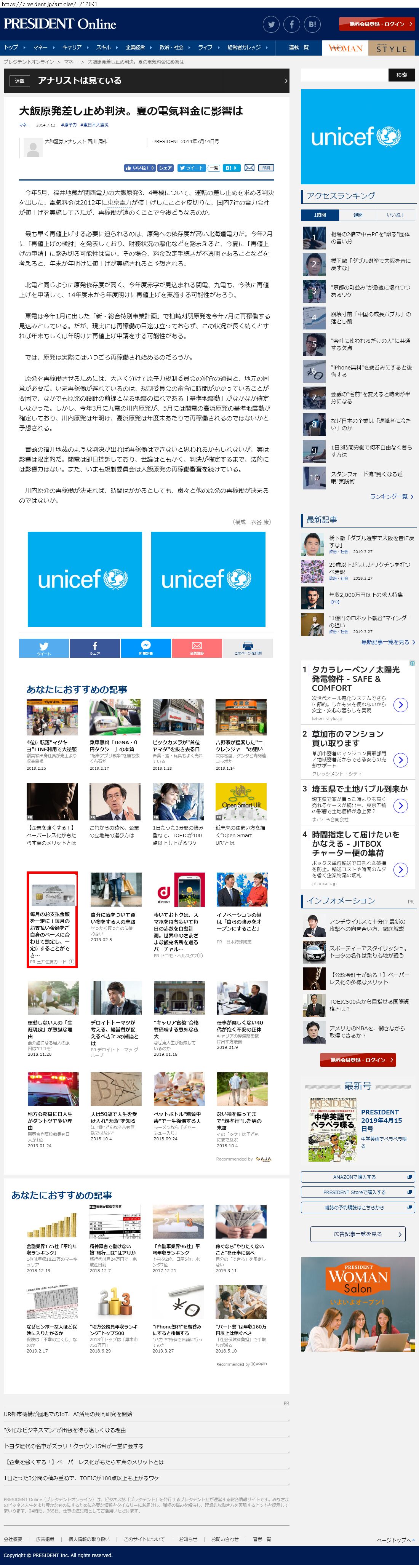Image resolution: width=419 pixels, height=1565 pixels.
Task: Open the ビックカメラ recommended article thumbnail
Action: 178,717
